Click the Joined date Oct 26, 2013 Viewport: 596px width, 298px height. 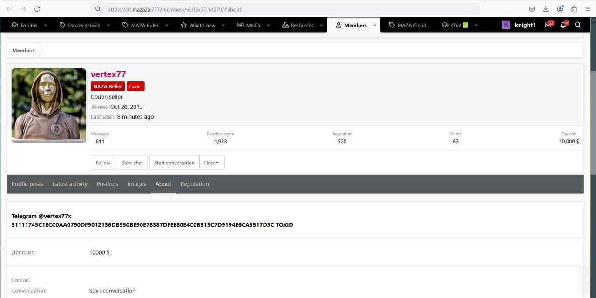[127, 107]
